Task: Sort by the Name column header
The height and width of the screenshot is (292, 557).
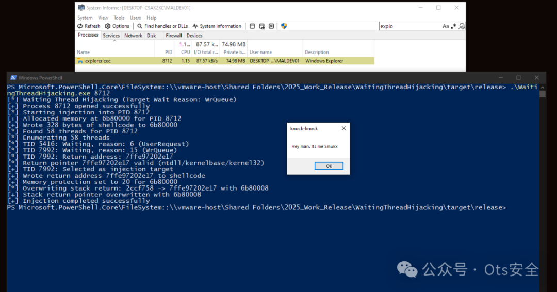Action: 115,52
